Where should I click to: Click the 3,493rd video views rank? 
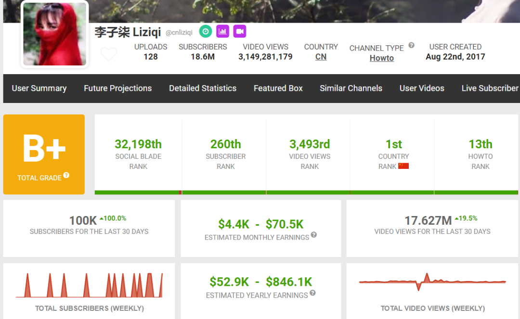pyautogui.click(x=310, y=144)
